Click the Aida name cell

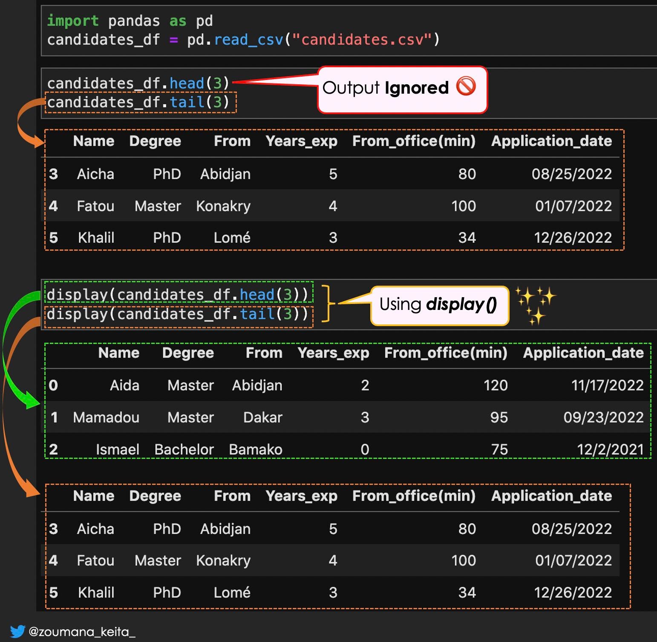[124, 385]
